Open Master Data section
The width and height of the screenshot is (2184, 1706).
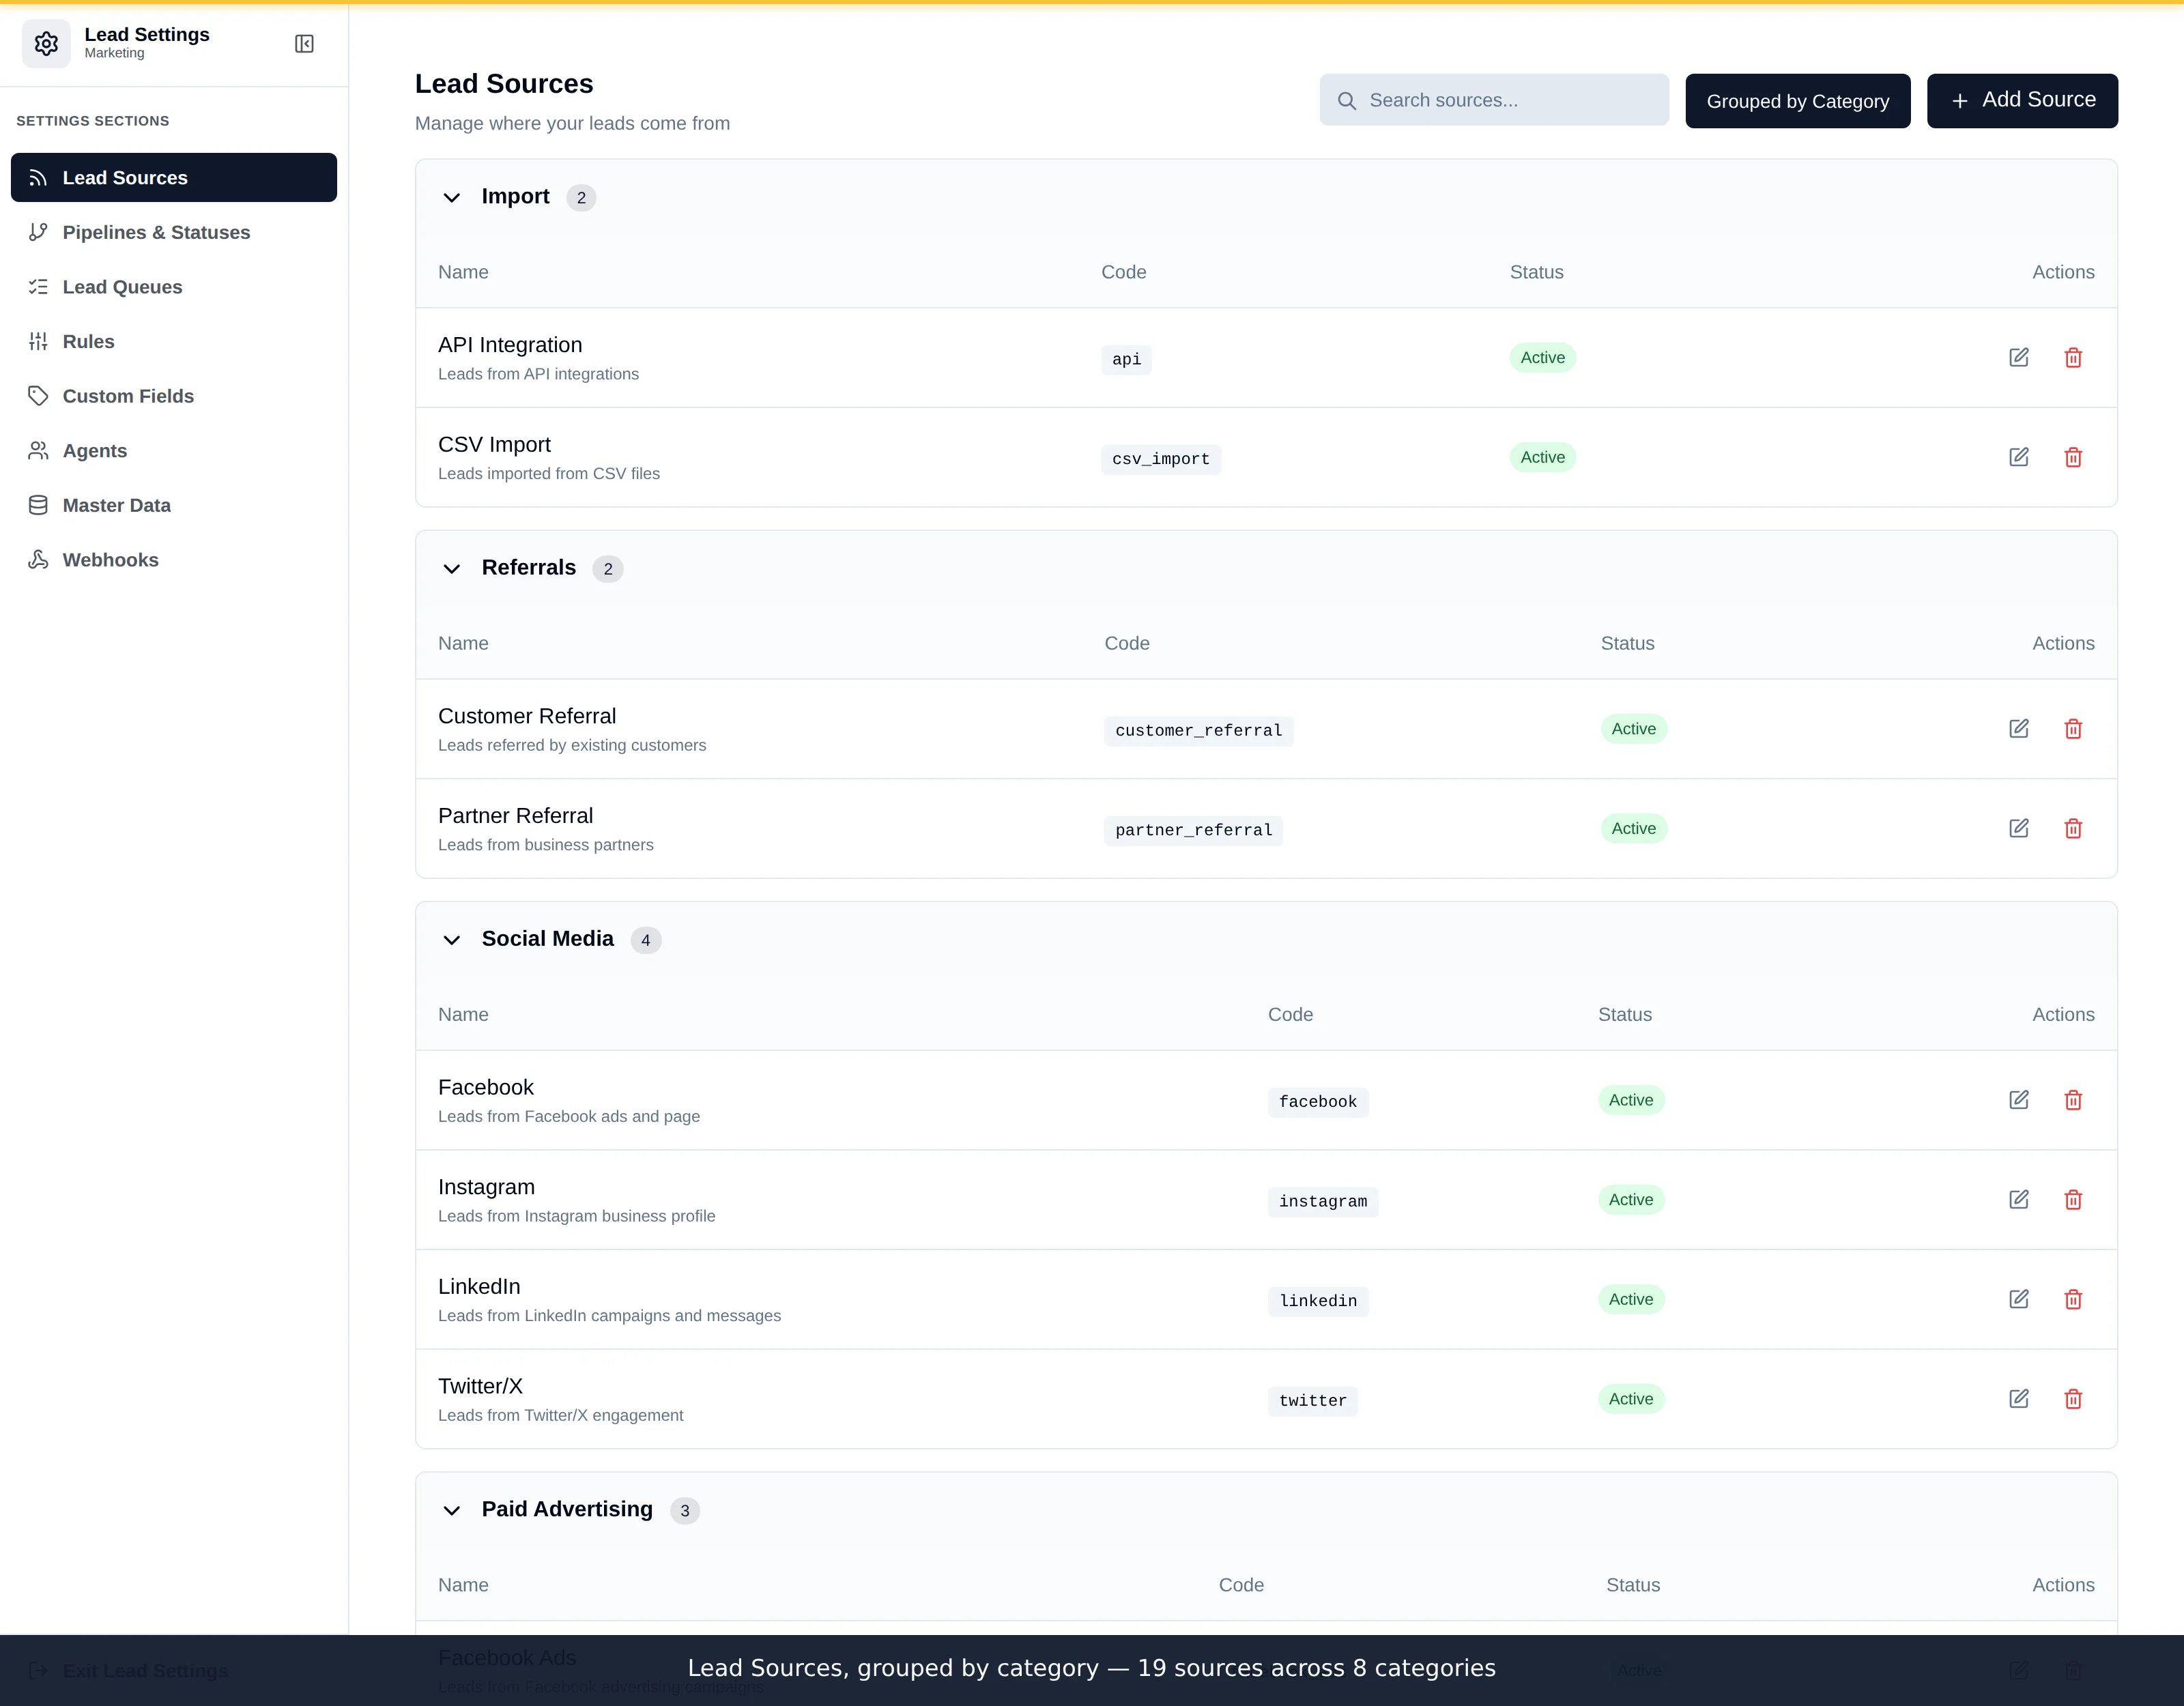pyautogui.click(x=174, y=506)
